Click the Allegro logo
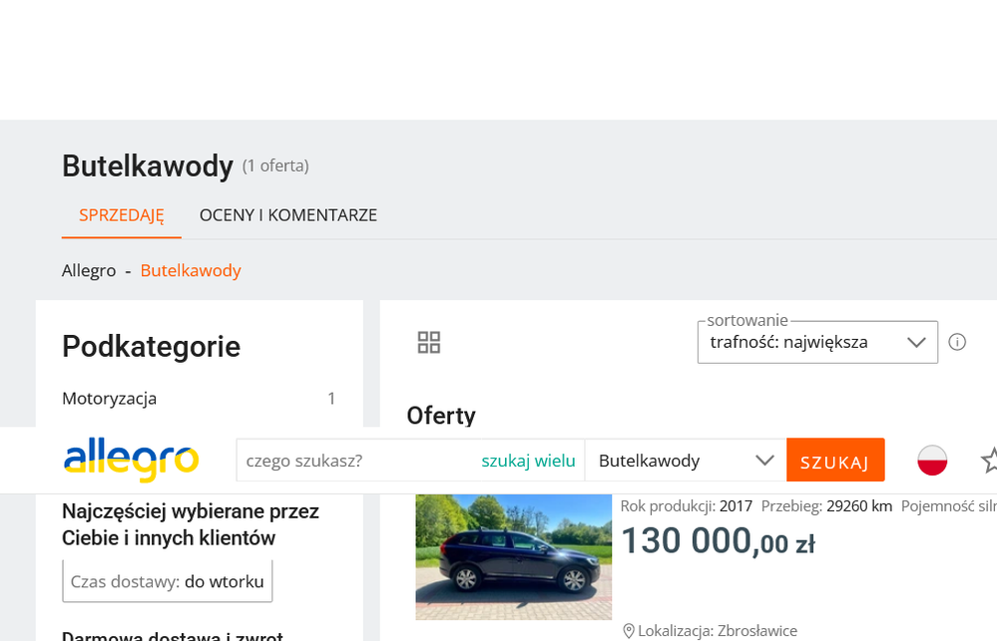 (x=132, y=461)
